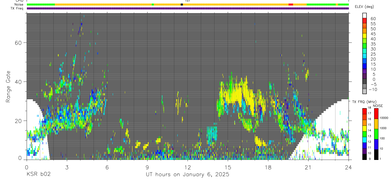The image size is (392, 181).
Task: Pick the black segment of TX FRQ color bar
Action: coord(364,157)
